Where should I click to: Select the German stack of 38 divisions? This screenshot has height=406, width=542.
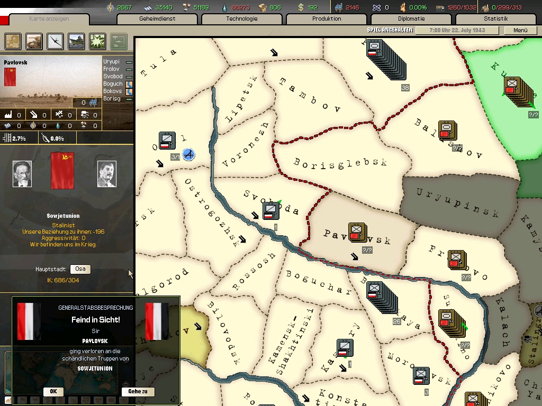click(386, 60)
